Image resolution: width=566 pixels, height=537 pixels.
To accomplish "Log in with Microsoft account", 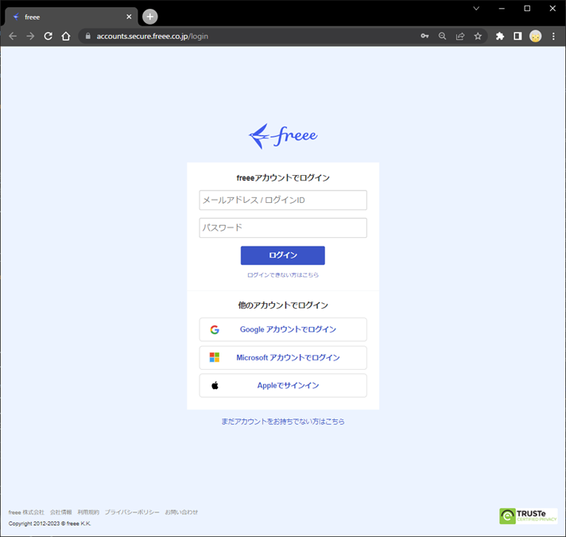I will point(283,357).
